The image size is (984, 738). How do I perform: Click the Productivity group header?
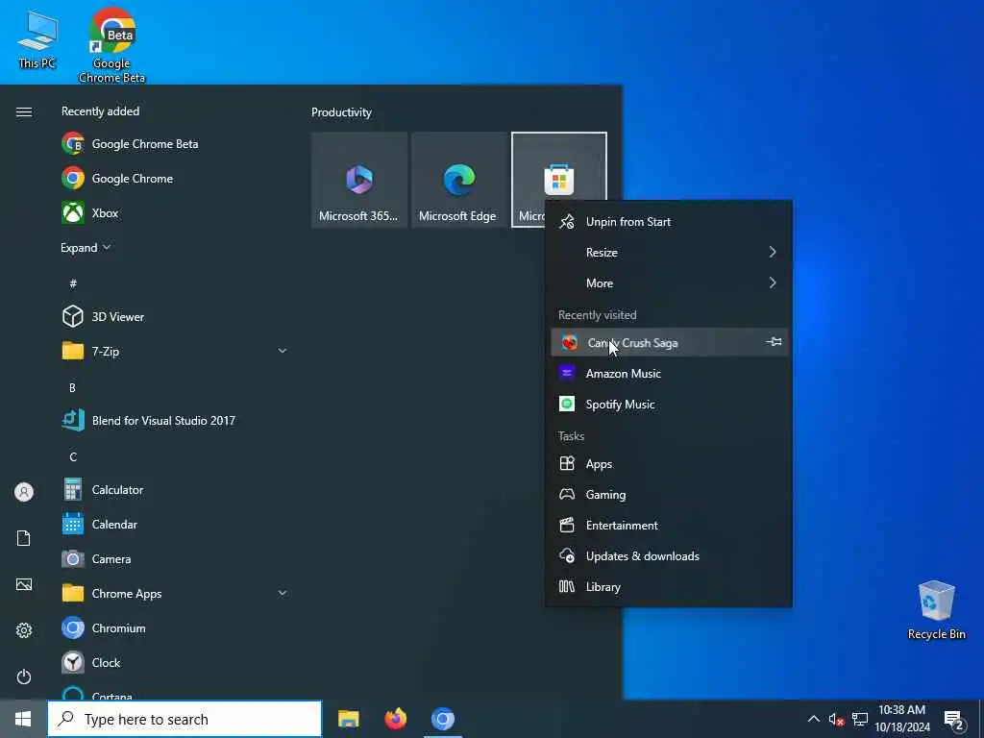pyautogui.click(x=341, y=112)
